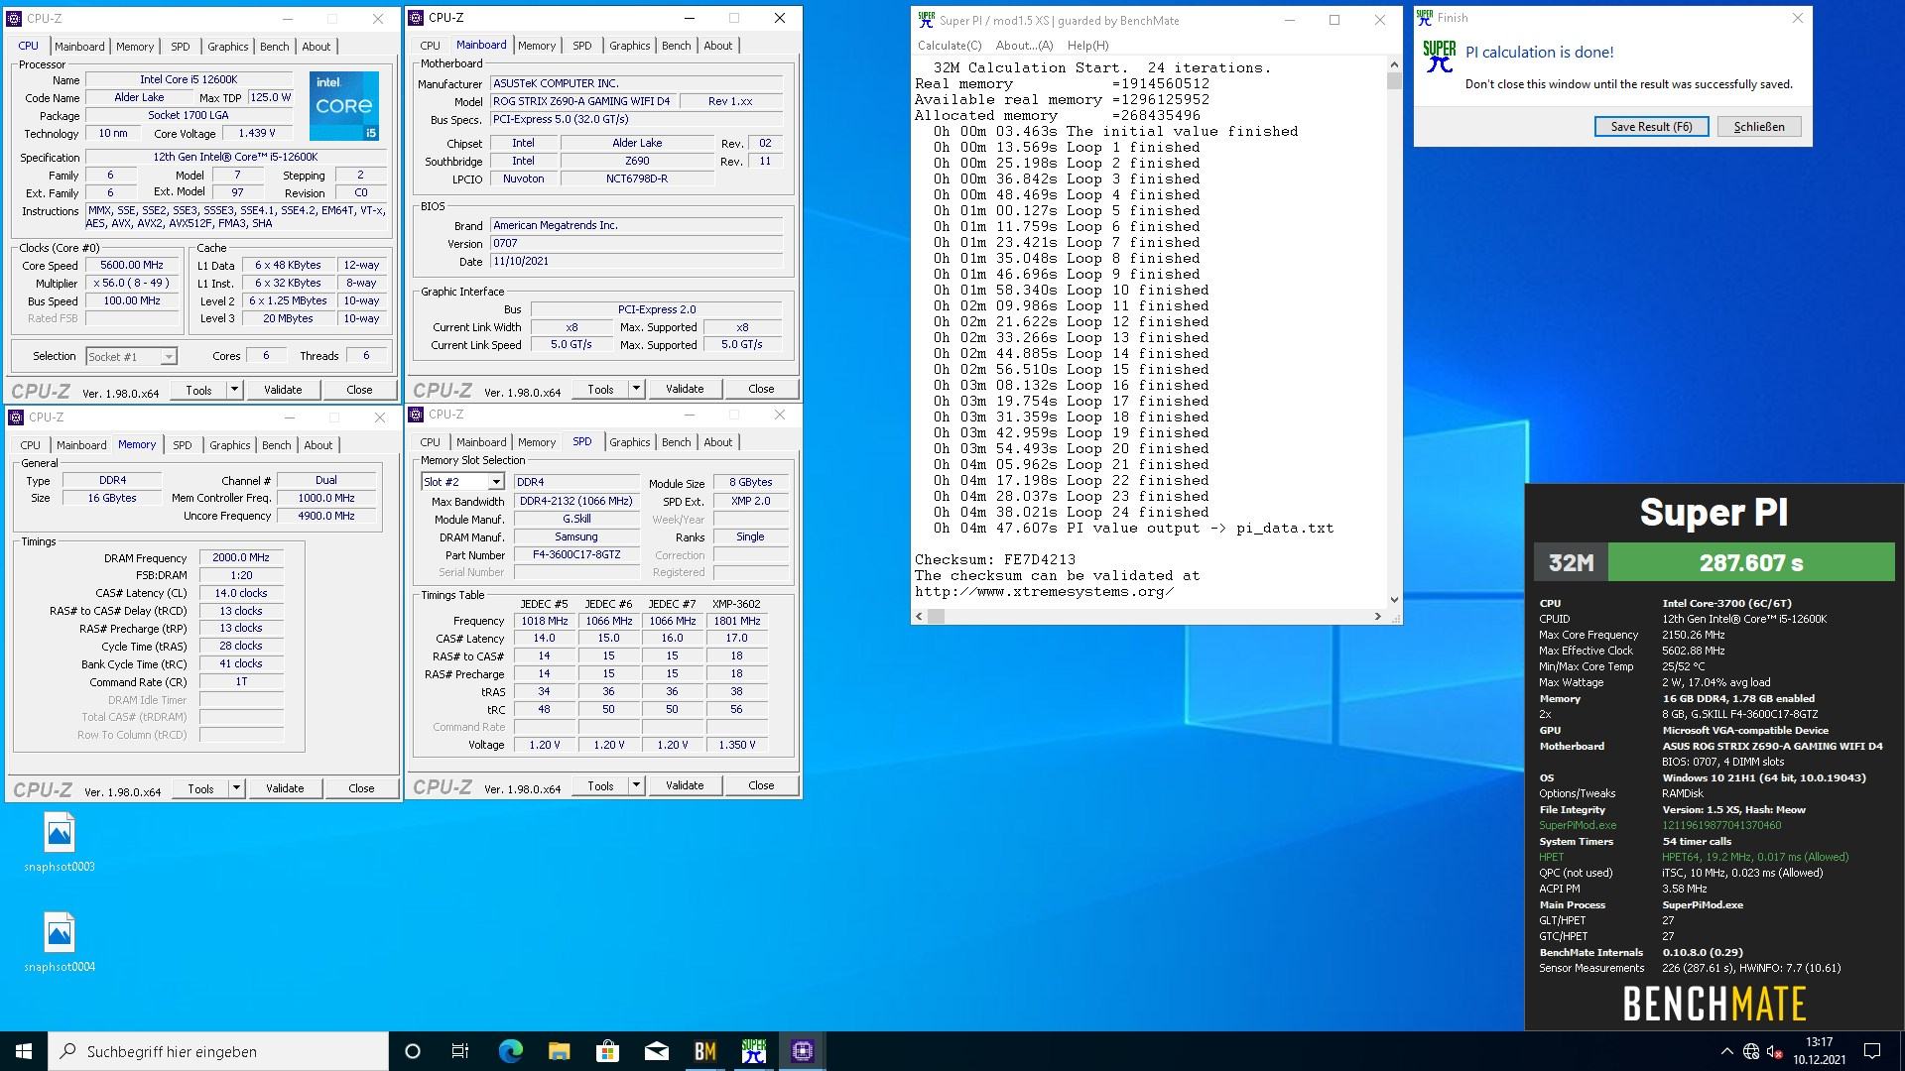
Task: Click Part Number F4-3600C17-8GTZ field
Action: (x=576, y=555)
